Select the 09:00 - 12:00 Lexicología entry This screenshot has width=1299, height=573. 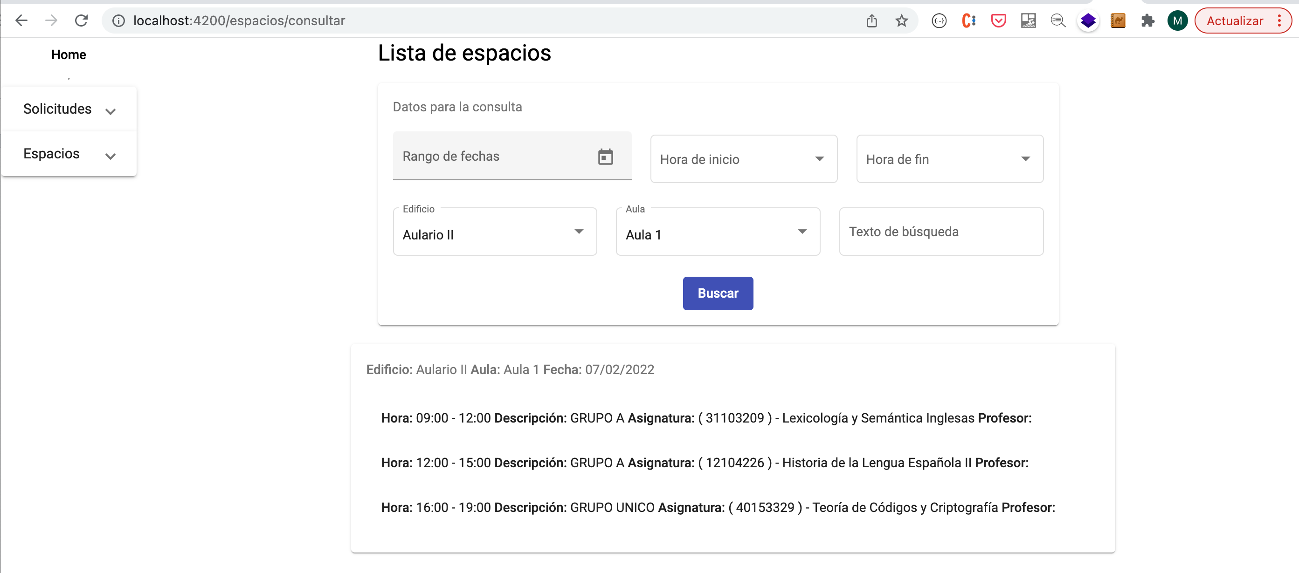point(706,418)
